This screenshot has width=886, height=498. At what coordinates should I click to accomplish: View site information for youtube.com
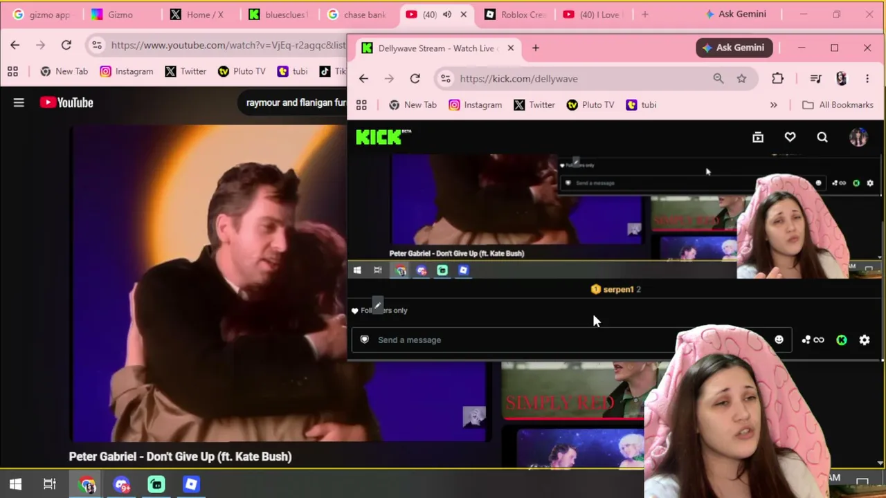[96, 45]
